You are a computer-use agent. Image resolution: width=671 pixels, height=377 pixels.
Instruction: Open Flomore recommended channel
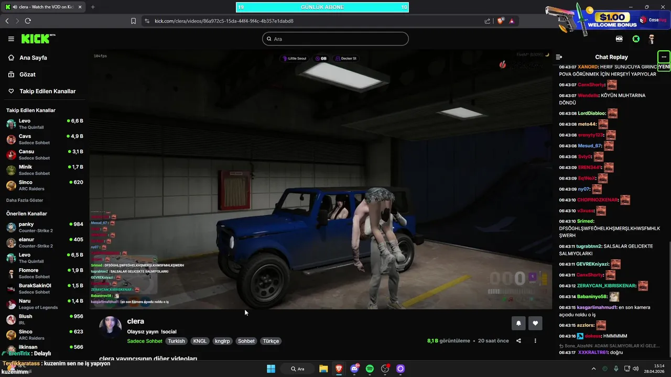[x=45, y=273]
